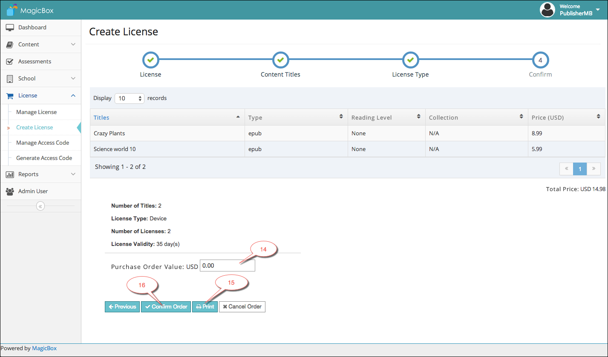Click the Assessments checkmark icon
608x357 pixels.
[x=10, y=62]
